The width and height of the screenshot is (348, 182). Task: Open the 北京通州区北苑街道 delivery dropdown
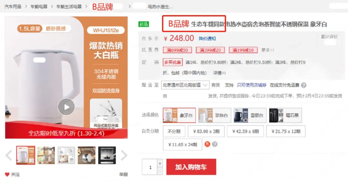[x=185, y=85]
